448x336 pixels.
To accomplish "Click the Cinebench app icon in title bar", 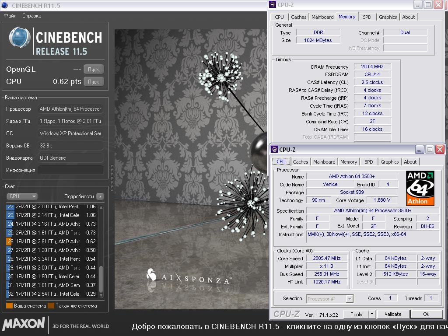I will (4, 5).
